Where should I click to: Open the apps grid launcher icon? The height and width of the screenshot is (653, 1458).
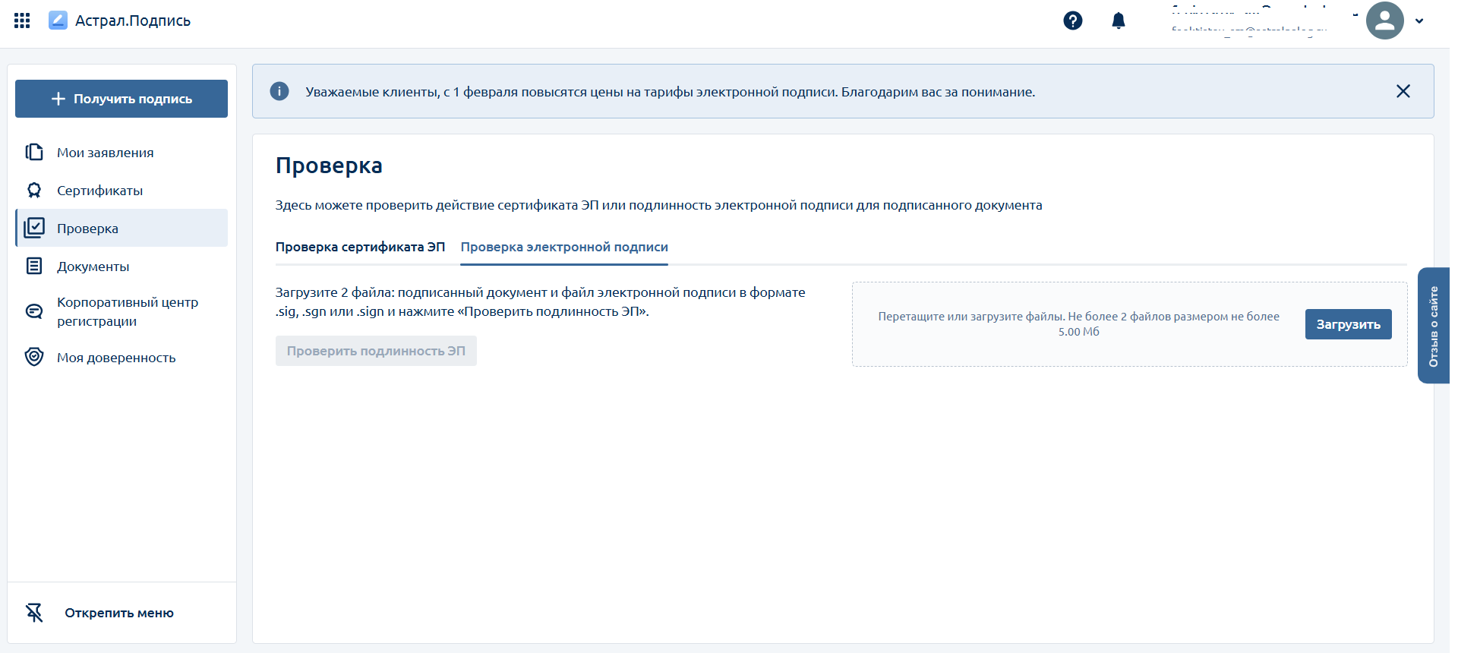22,21
